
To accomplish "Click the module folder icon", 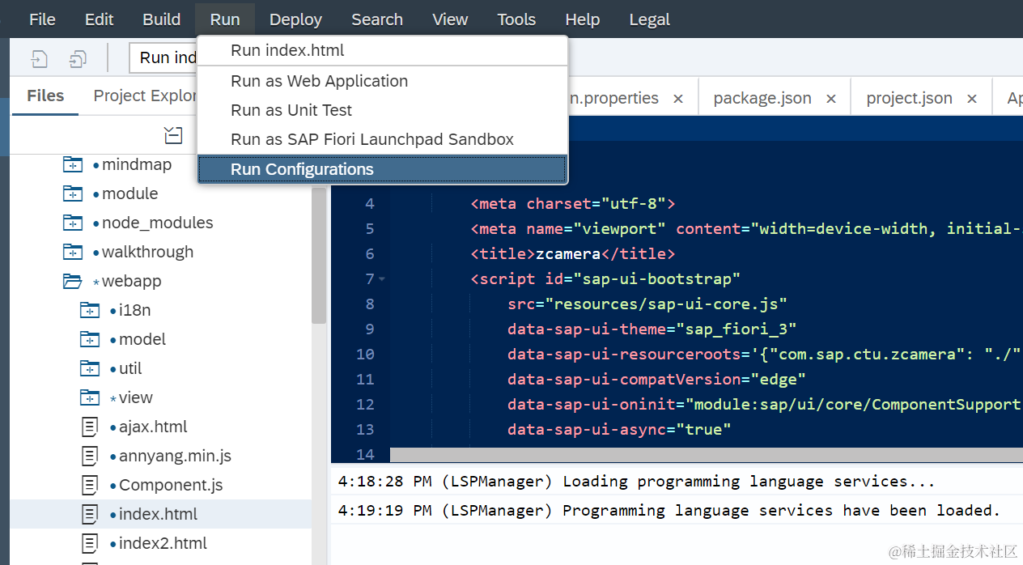I will [x=73, y=193].
